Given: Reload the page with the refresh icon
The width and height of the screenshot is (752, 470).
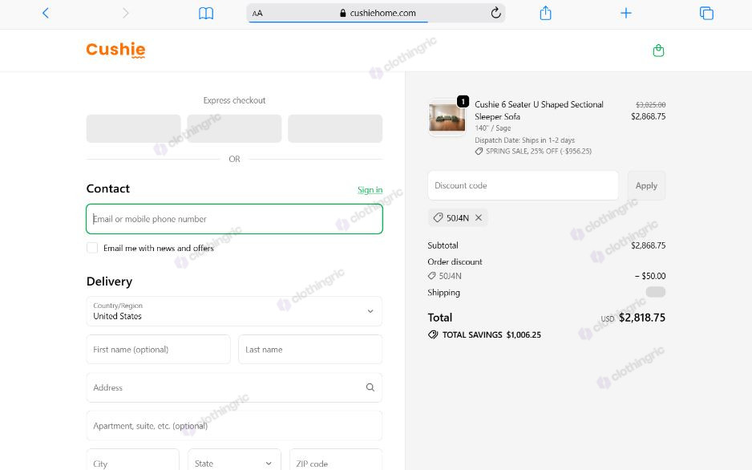Looking at the screenshot, I should [496, 13].
